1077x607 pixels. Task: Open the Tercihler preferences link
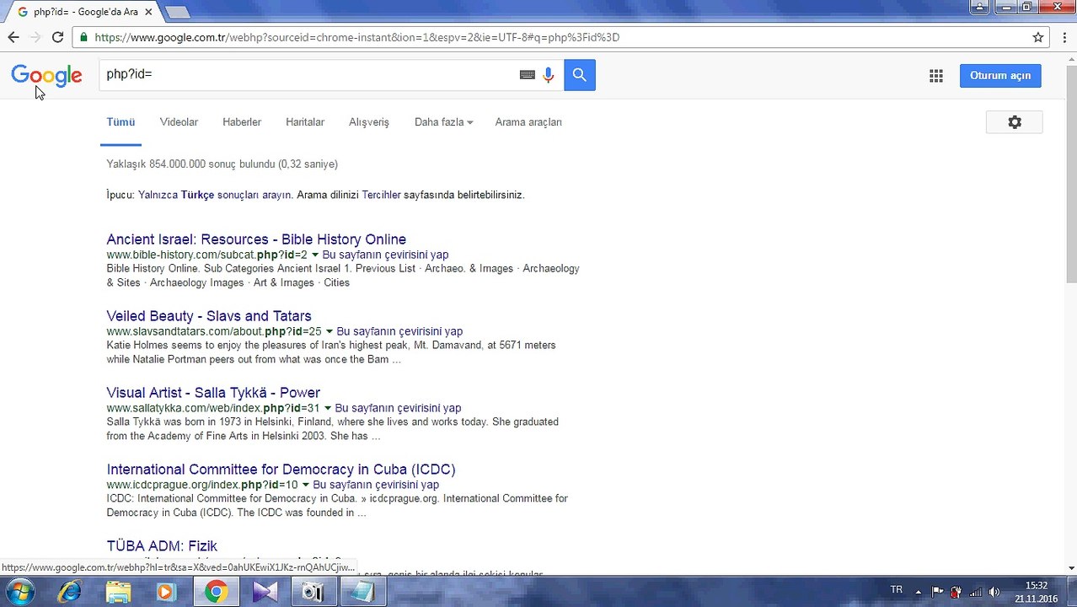pyautogui.click(x=381, y=195)
